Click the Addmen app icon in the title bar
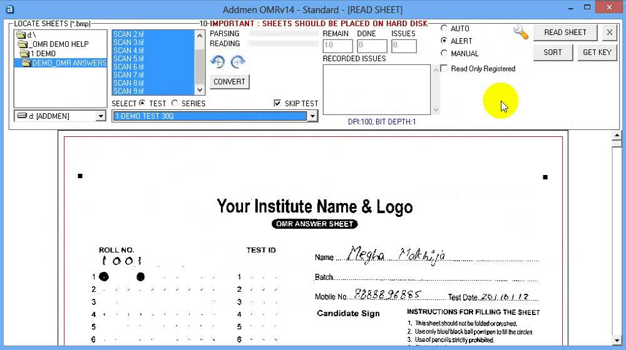626x350 pixels. [9, 9]
